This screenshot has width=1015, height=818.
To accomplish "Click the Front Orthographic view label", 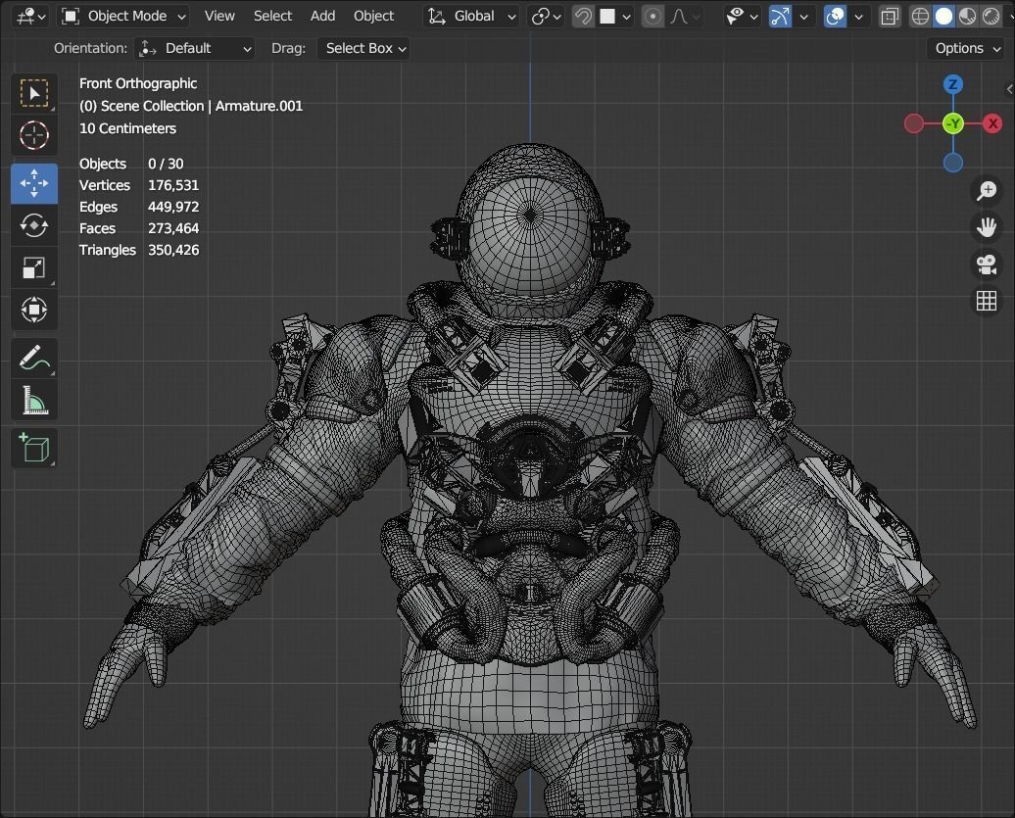I will (138, 83).
